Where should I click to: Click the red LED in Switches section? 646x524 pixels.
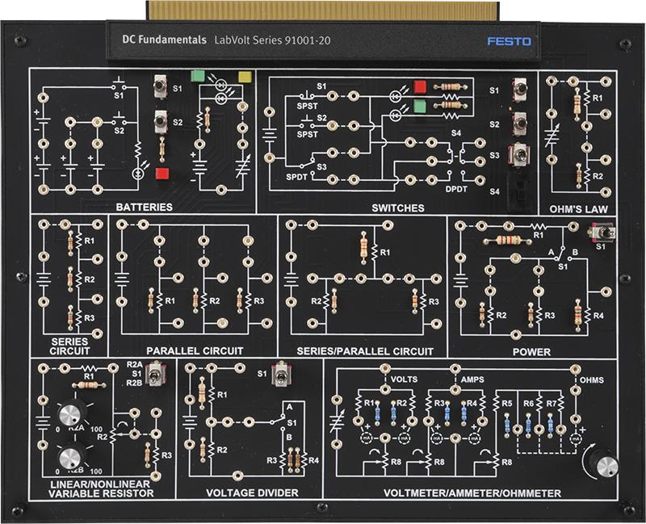(x=419, y=86)
